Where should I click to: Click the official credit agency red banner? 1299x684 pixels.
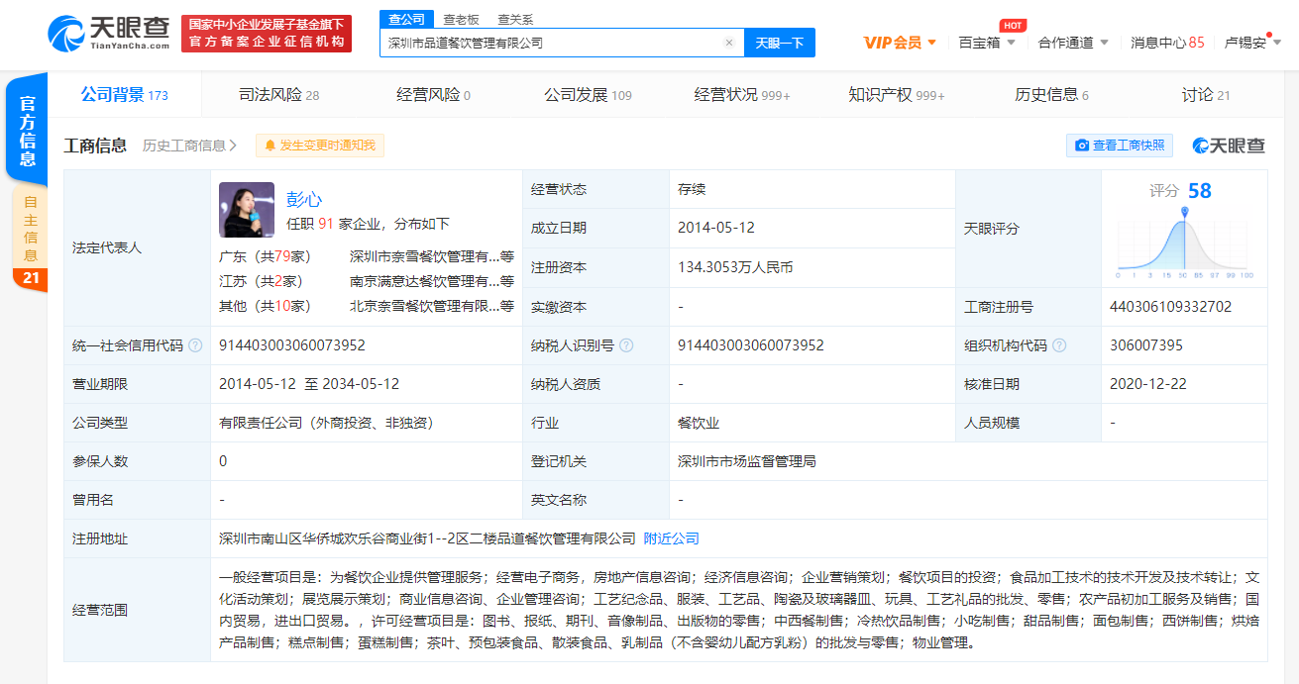click(x=267, y=34)
